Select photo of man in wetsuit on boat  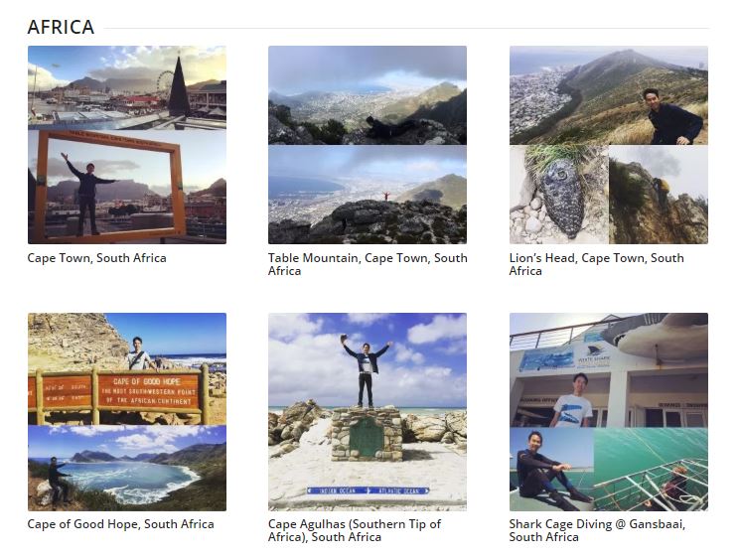pos(551,469)
